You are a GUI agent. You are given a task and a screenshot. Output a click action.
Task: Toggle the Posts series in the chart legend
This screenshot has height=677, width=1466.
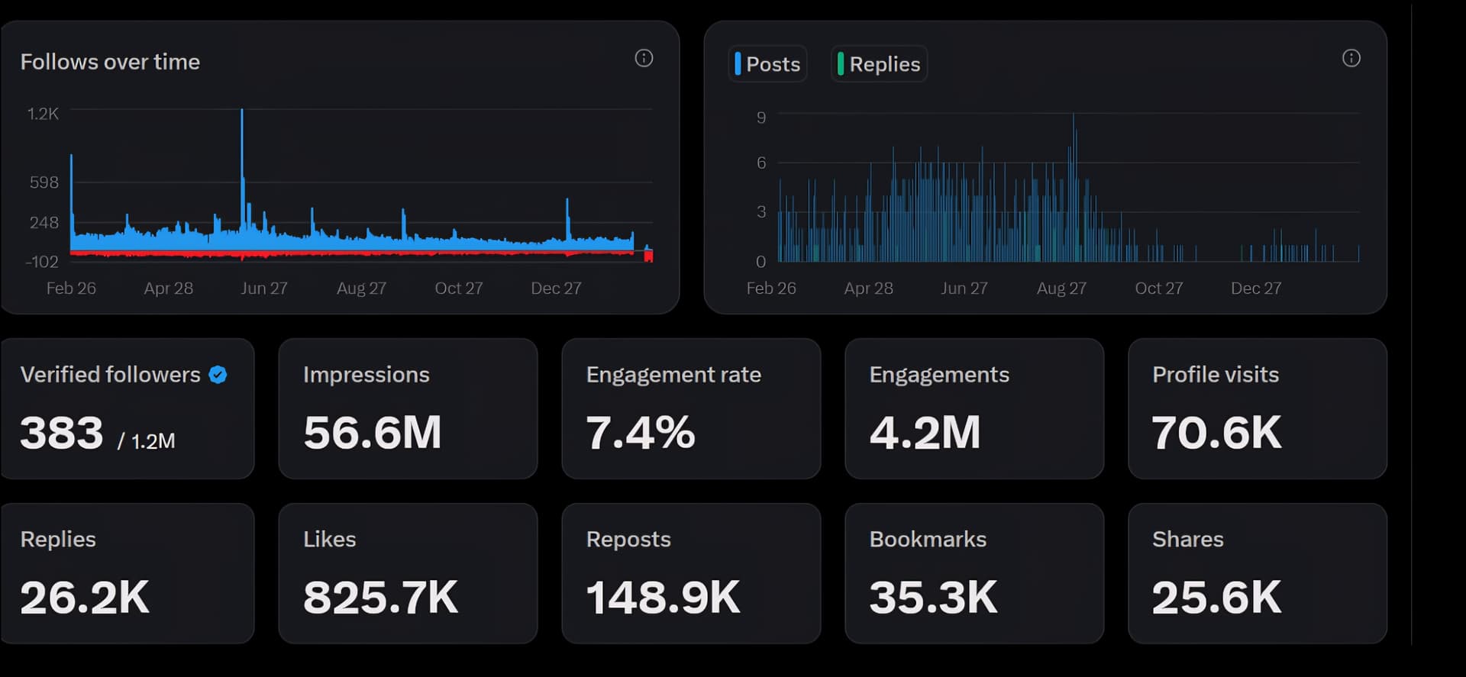pos(767,64)
